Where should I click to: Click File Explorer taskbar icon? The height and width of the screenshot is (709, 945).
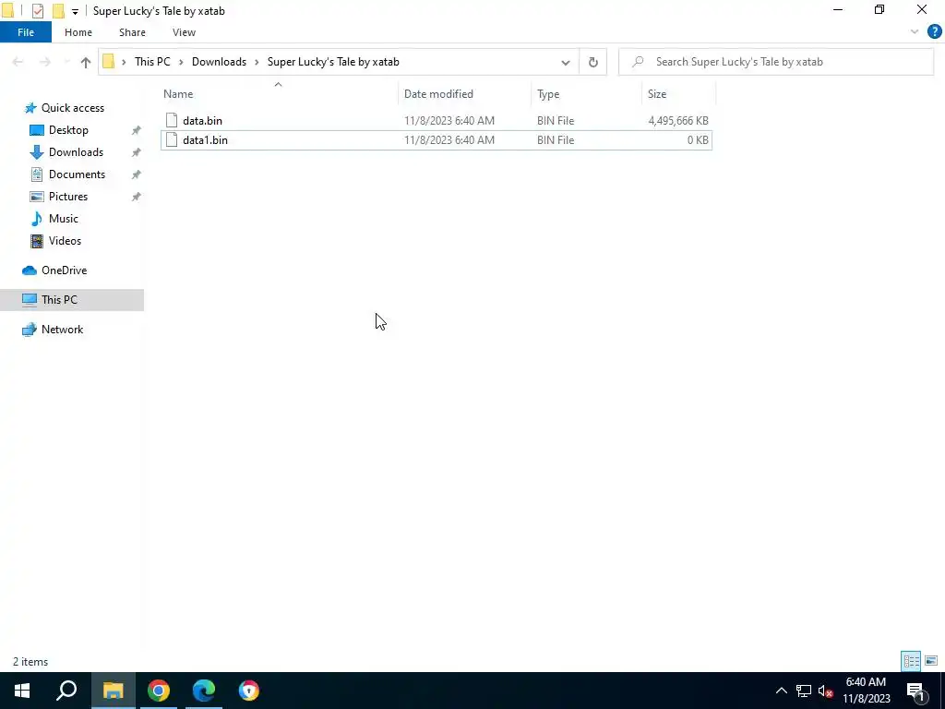tap(113, 691)
